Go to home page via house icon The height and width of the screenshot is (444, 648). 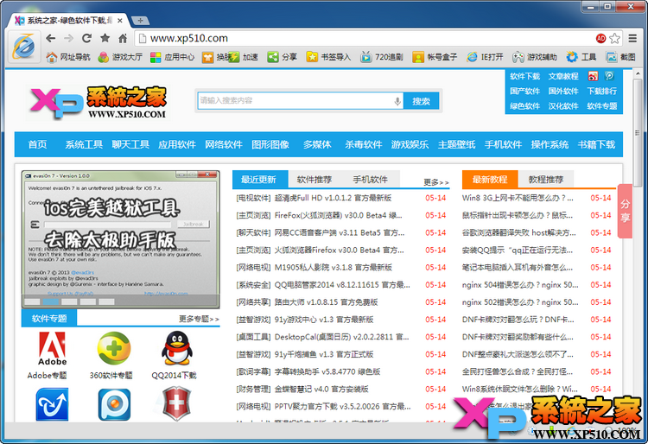(x=123, y=38)
